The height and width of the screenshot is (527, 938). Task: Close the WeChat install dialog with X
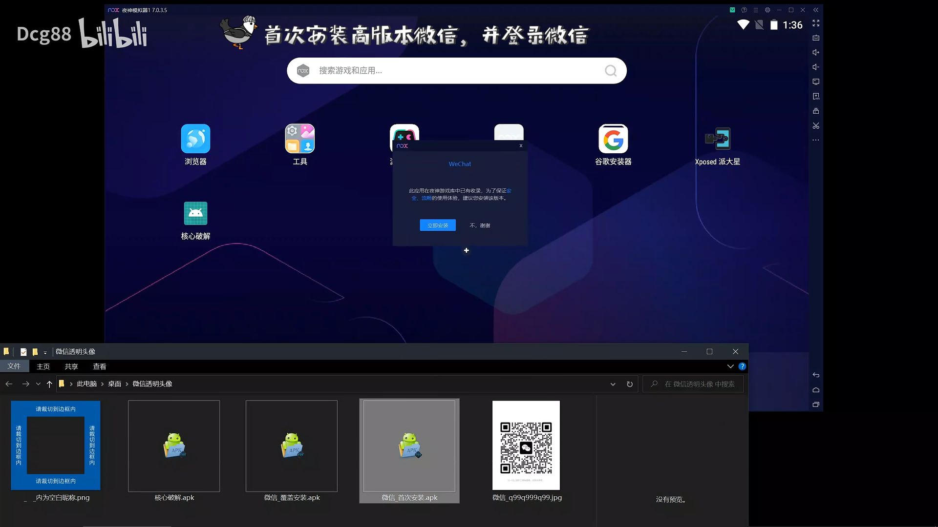pos(521,145)
